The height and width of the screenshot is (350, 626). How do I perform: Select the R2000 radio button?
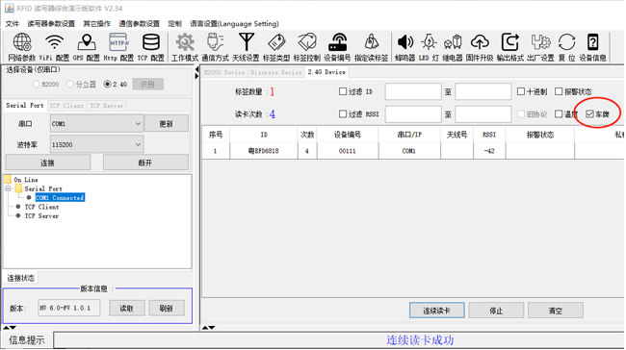coord(37,84)
